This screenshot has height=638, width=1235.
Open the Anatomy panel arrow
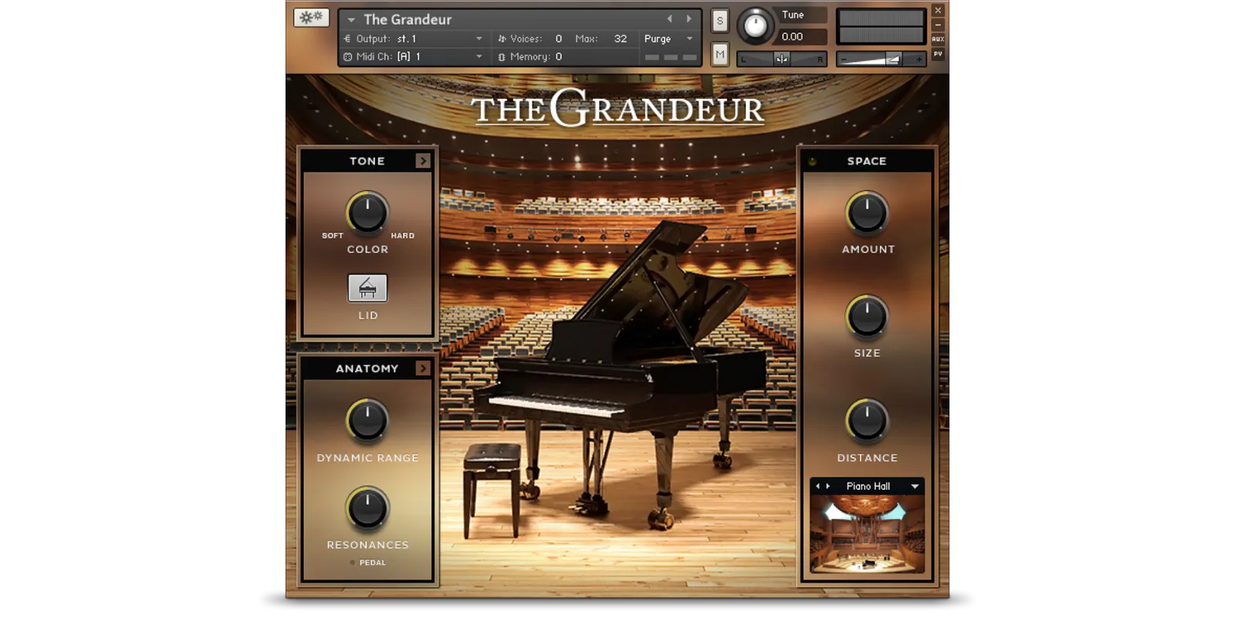tap(422, 368)
